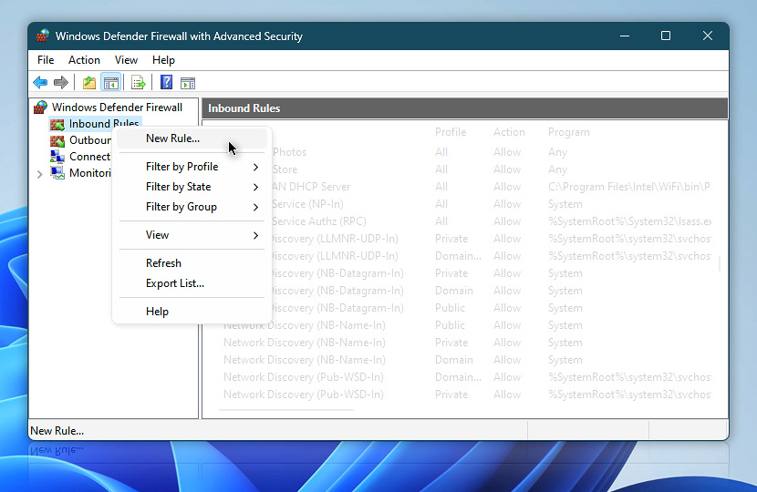Image resolution: width=757 pixels, height=492 pixels.
Task: Choose Refresh in context menu
Action: pos(192,263)
